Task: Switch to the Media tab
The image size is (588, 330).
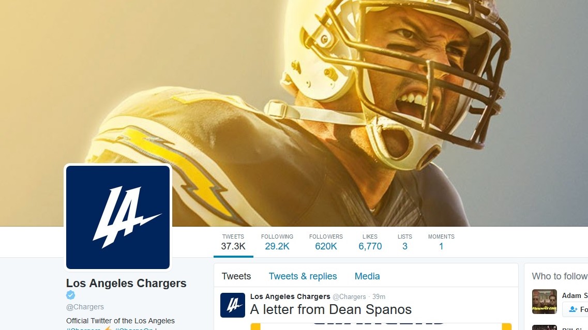Action: pos(367,276)
